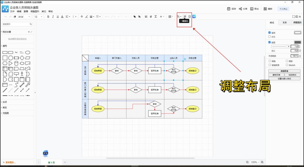The height and width of the screenshot is (167, 304).
Task: Choose the cylinder shape in shape library
Action: pyautogui.click(x=16, y=63)
